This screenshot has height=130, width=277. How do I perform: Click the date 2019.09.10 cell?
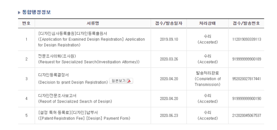pyautogui.click(x=169, y=39)
